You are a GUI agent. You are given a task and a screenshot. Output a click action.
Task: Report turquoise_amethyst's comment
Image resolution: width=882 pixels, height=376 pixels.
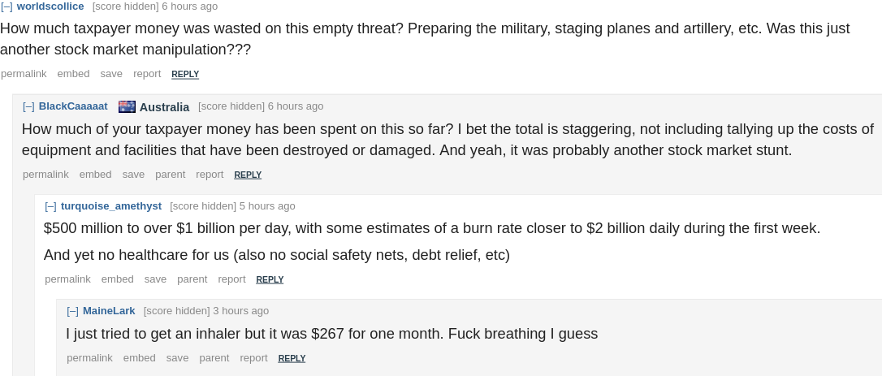(231, 279)
